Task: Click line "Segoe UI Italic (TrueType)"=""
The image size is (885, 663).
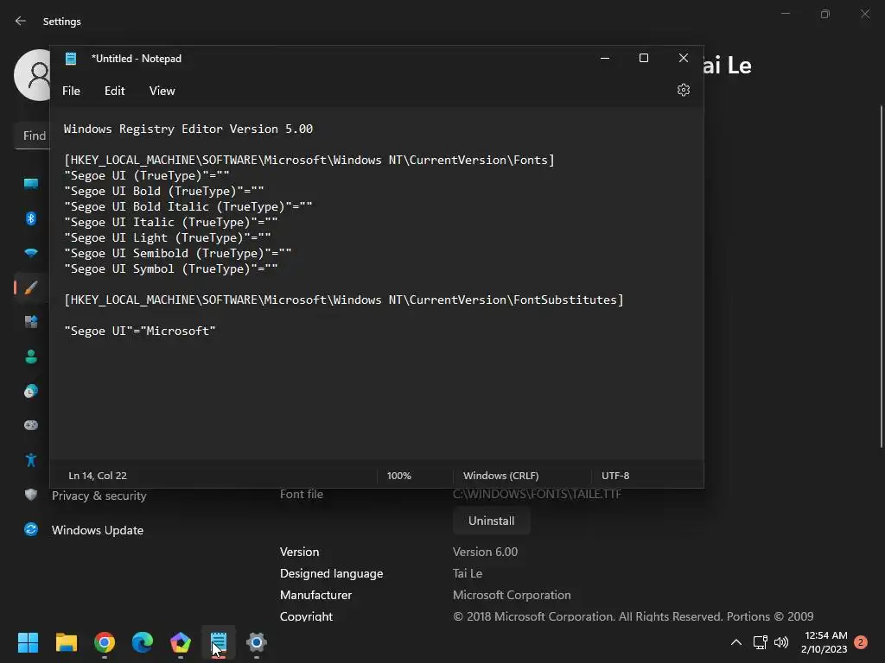Action: click(x=171, y=222)
